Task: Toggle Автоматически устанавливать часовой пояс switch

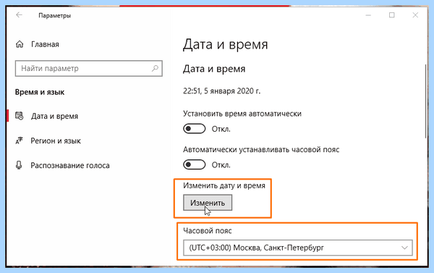Action: click(x=194, y=164)
